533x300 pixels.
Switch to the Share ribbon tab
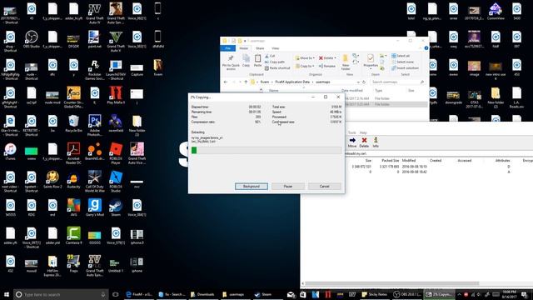260,48
